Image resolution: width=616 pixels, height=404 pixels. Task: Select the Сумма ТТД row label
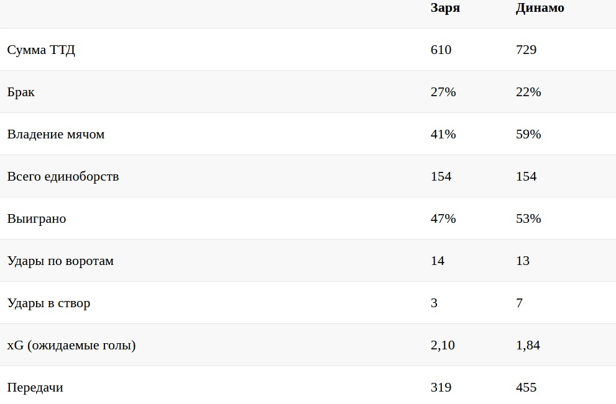pyautogui.click(x=41, y=50)
